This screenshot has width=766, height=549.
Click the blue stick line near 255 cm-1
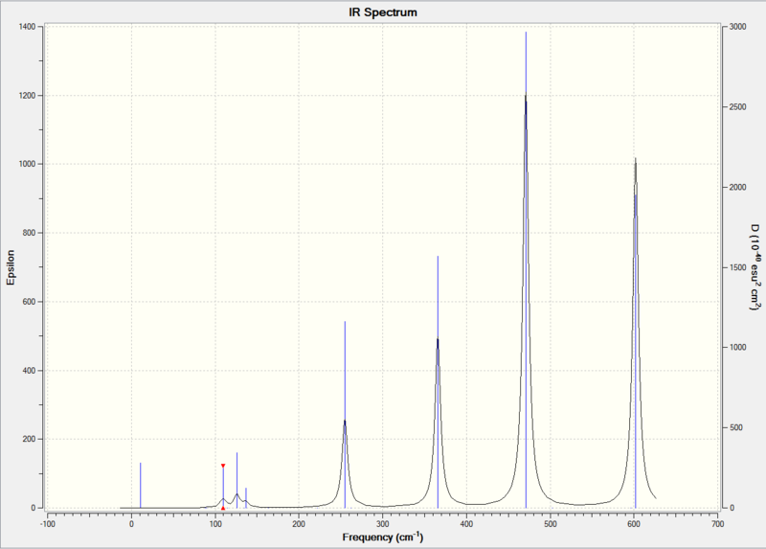click(345, 415)
